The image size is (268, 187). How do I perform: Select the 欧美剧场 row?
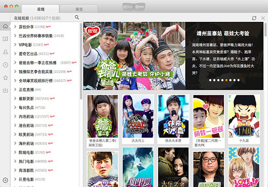point(45,134)
